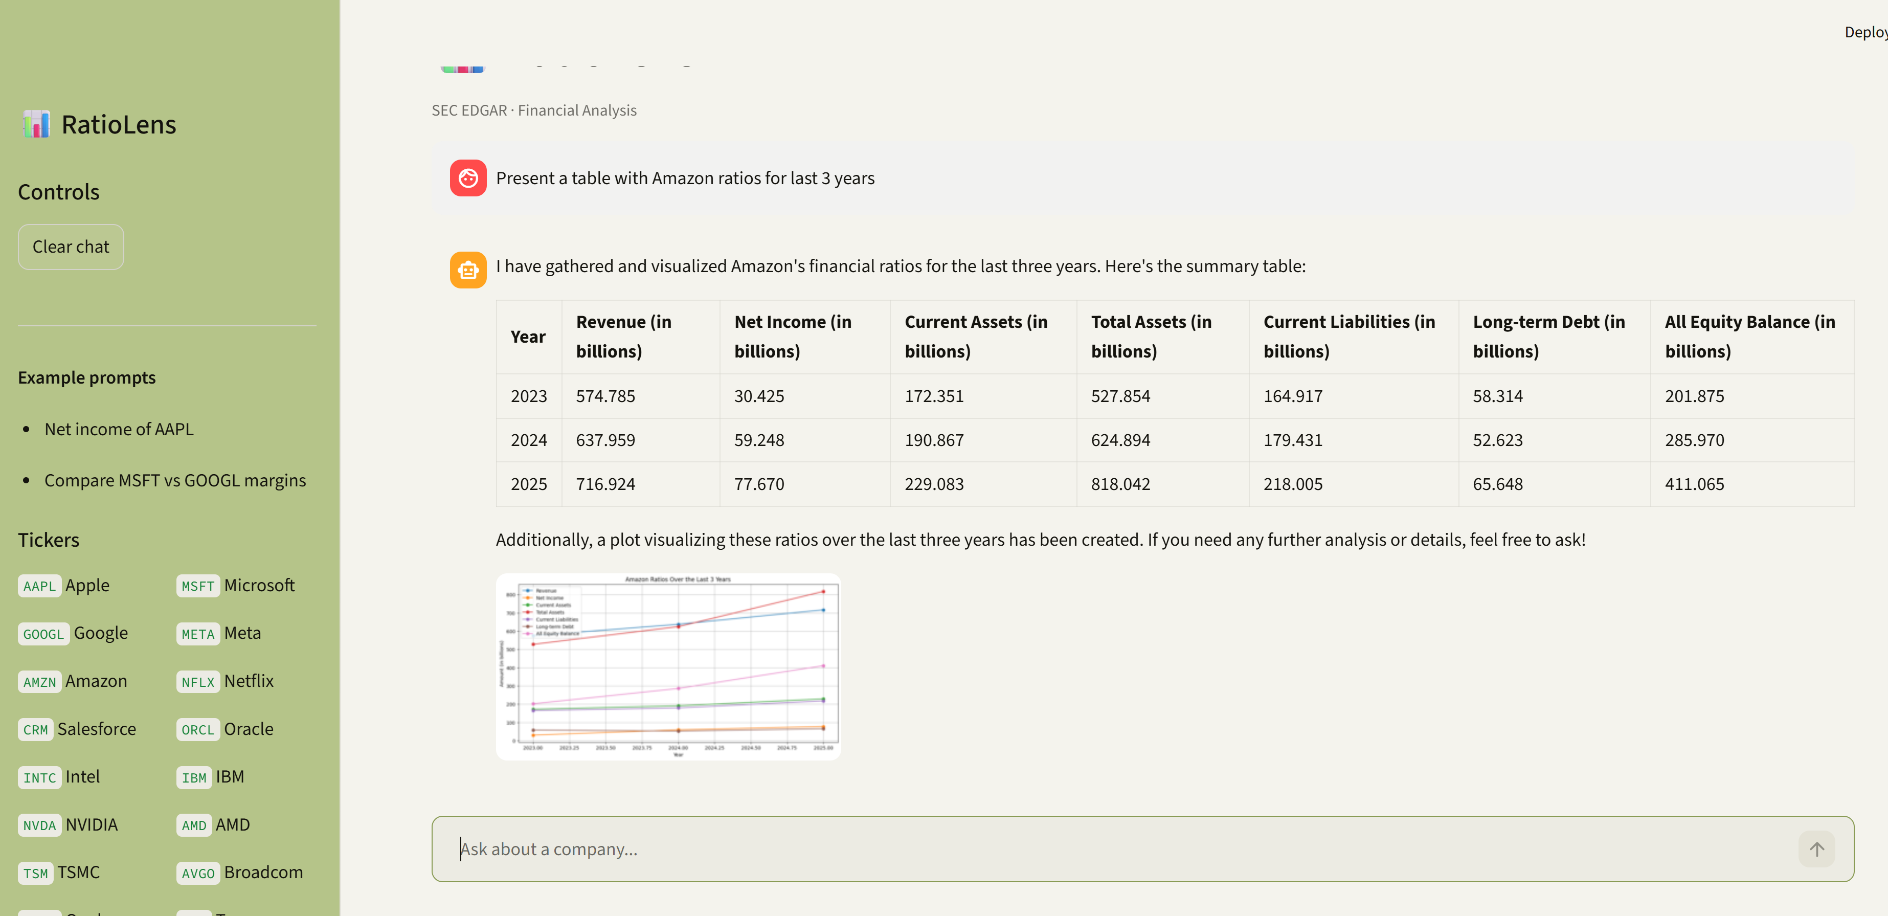
Task: Click the RatioLens bar chart logo
Action: (x=36, y=125)
